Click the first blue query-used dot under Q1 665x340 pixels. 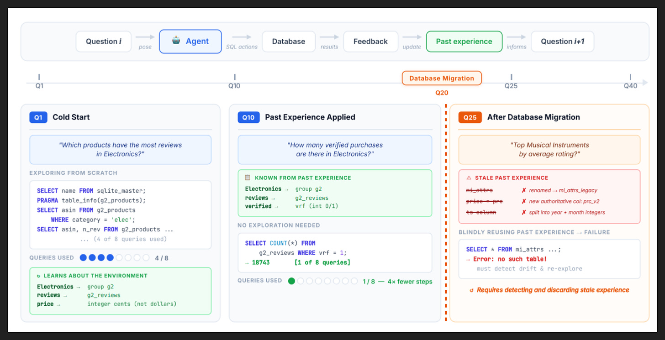[x=83, y=258]
